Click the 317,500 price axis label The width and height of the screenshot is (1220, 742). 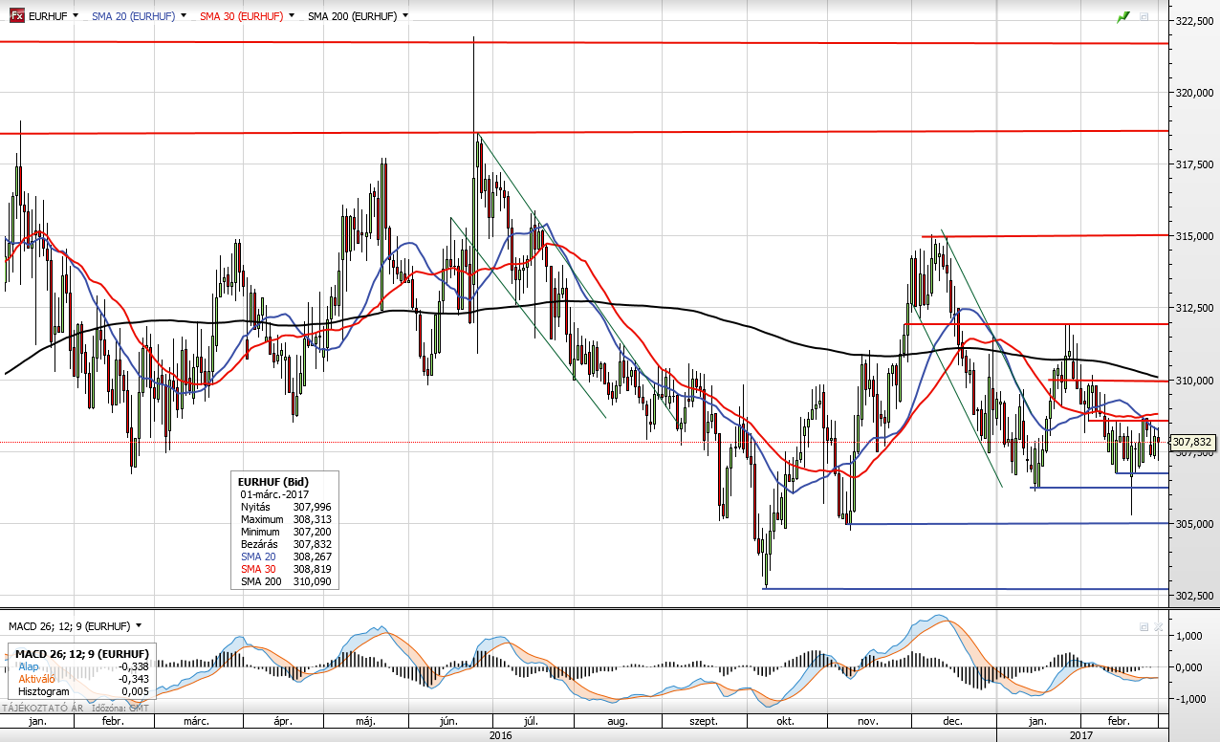(x=1193, y=164)
